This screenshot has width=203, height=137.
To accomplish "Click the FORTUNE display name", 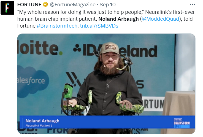I will click(x=29, y=5).
